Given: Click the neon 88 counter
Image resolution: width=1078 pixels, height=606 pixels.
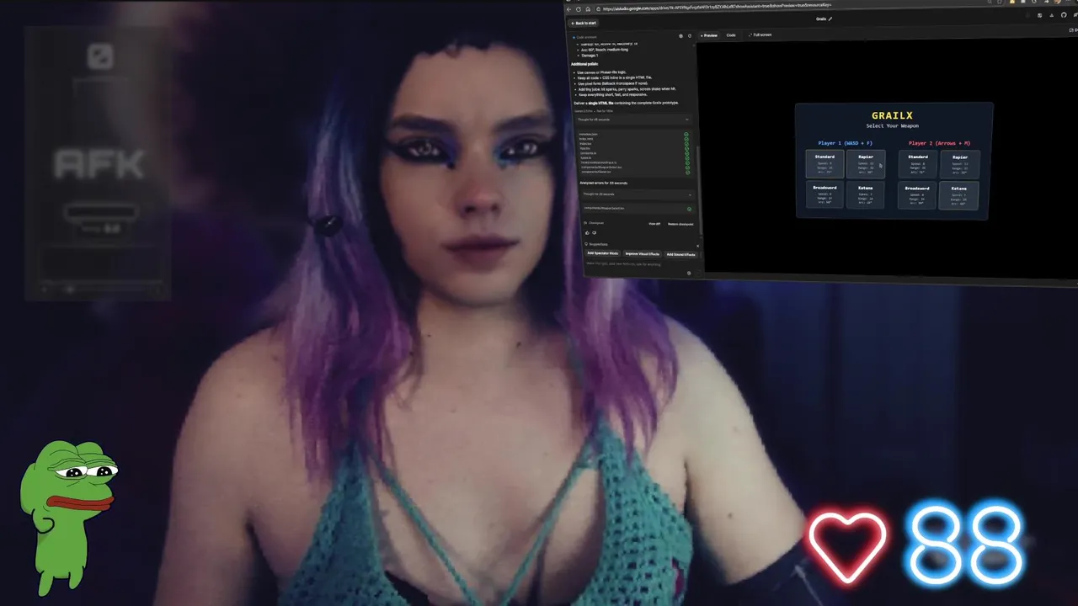Looking at the screenshot, I should click(965, 543).
